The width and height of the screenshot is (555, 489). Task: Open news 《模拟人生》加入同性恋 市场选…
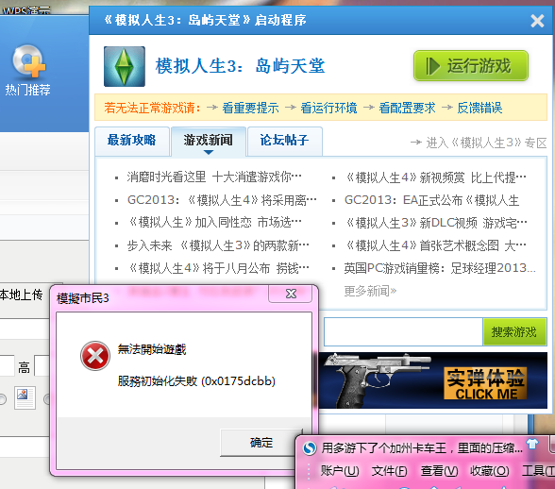214,223
